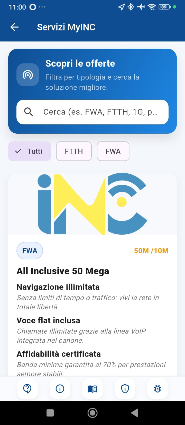Open the book guide icon
Screen dimensions: 185x425
(92, 388)
